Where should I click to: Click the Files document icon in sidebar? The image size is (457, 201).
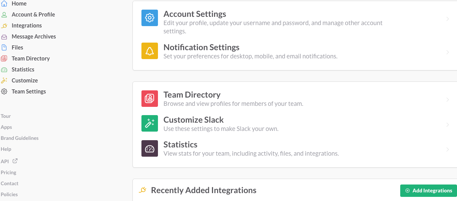4,48
